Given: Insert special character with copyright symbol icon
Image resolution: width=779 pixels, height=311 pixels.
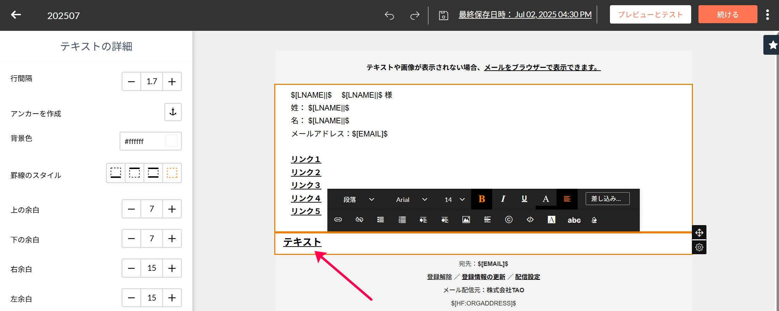Looking at the screenshot, I should click(x=509, y=220).
